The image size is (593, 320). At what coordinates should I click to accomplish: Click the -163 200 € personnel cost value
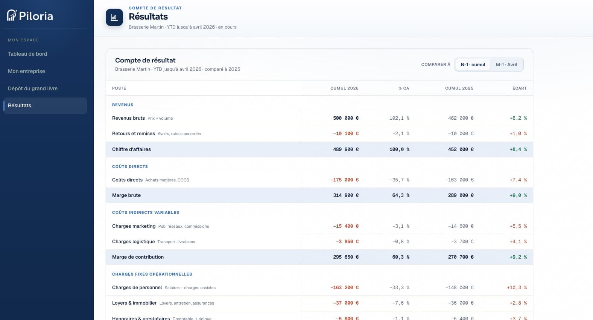344,288
